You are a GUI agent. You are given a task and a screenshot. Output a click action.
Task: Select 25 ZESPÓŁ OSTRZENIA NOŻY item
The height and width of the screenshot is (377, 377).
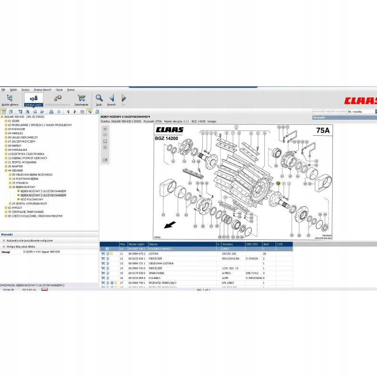(x=30, y=204)
